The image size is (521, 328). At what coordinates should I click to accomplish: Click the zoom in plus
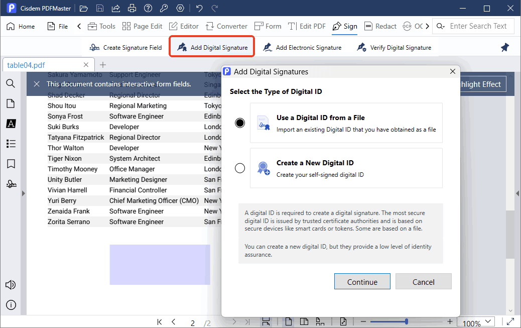[x=450, y=321]
